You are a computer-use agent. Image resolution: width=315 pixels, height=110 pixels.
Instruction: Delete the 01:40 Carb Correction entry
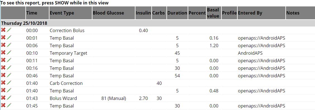(x=3, y=83)
